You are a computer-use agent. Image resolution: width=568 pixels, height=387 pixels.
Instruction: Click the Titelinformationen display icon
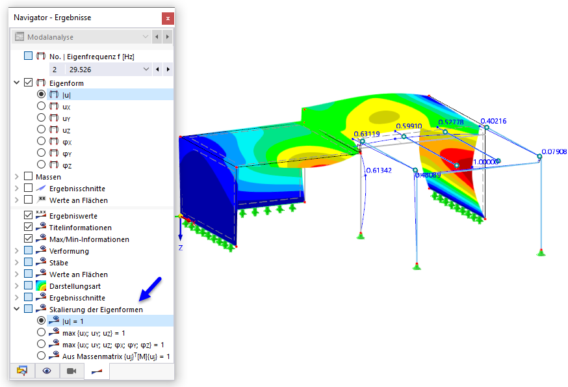tap(41, 227)
